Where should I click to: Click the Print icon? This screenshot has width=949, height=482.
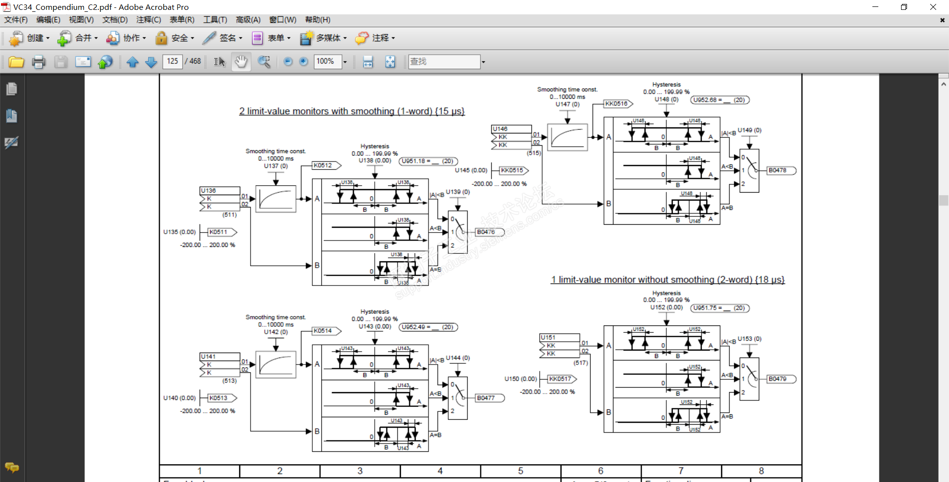click(x=39, y=62)
